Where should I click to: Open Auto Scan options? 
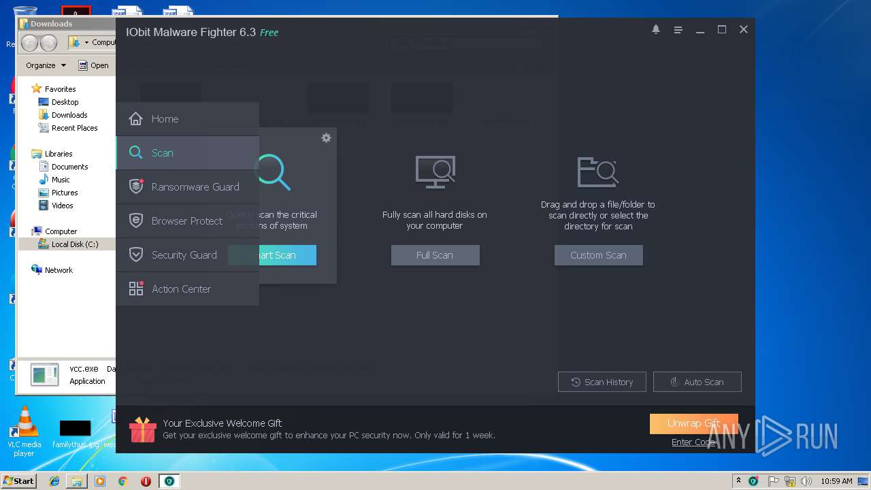[697, 382]
